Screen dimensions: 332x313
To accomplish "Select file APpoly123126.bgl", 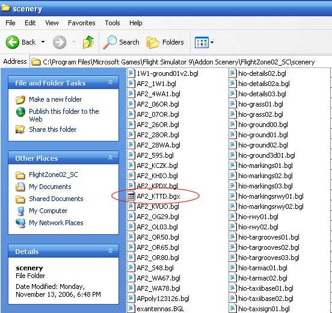I will (163, 299).
